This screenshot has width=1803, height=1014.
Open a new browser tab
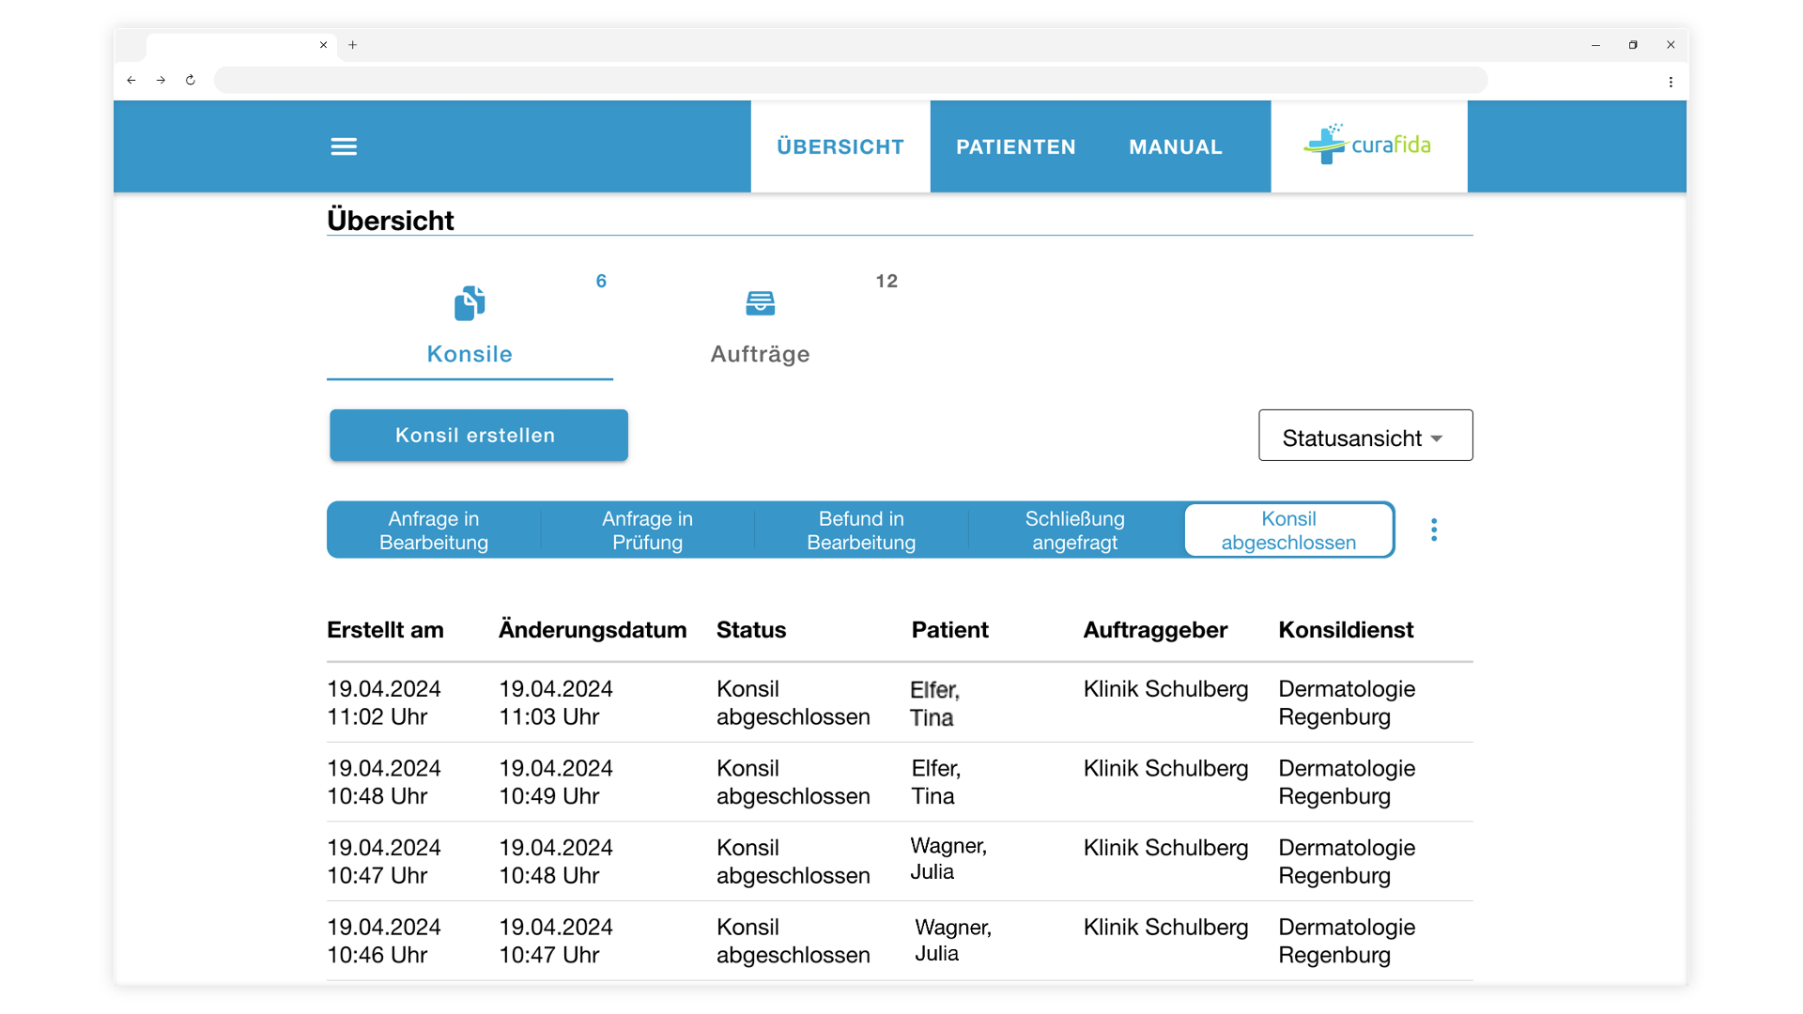point(353,44)
